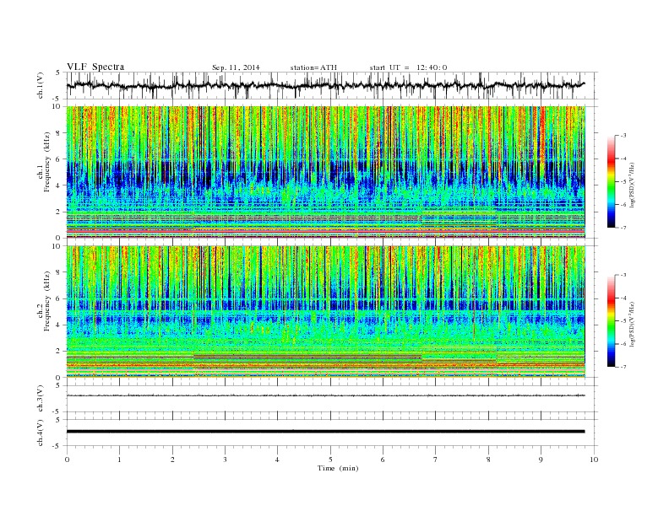Click time axis tick label "6"
The image size is (669, 516).
pos(383,460)
